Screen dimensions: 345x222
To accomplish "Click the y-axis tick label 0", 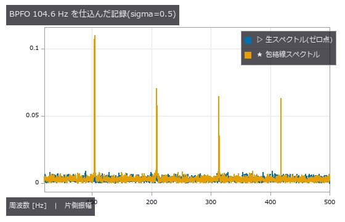I will [x=37, y=183].
